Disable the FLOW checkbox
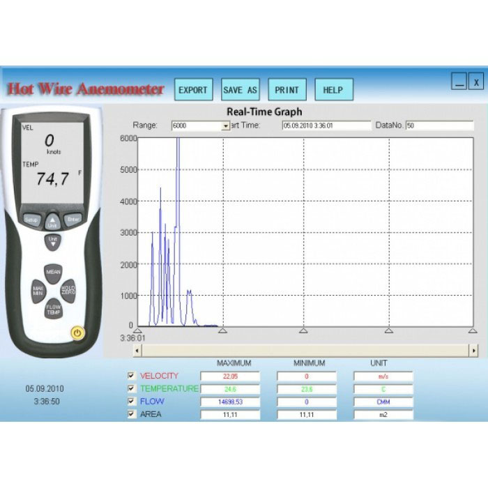The height and width of the screenshot is (488, 488). [131, 402]
